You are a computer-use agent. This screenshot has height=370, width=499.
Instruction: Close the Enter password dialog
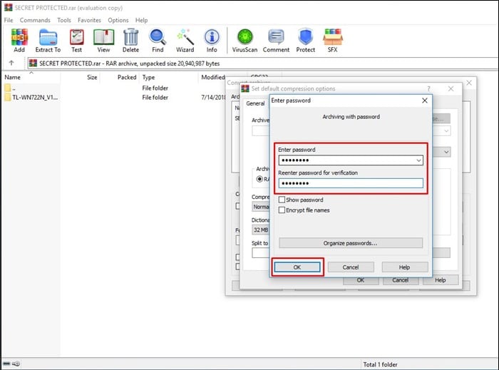coord(425,101)
